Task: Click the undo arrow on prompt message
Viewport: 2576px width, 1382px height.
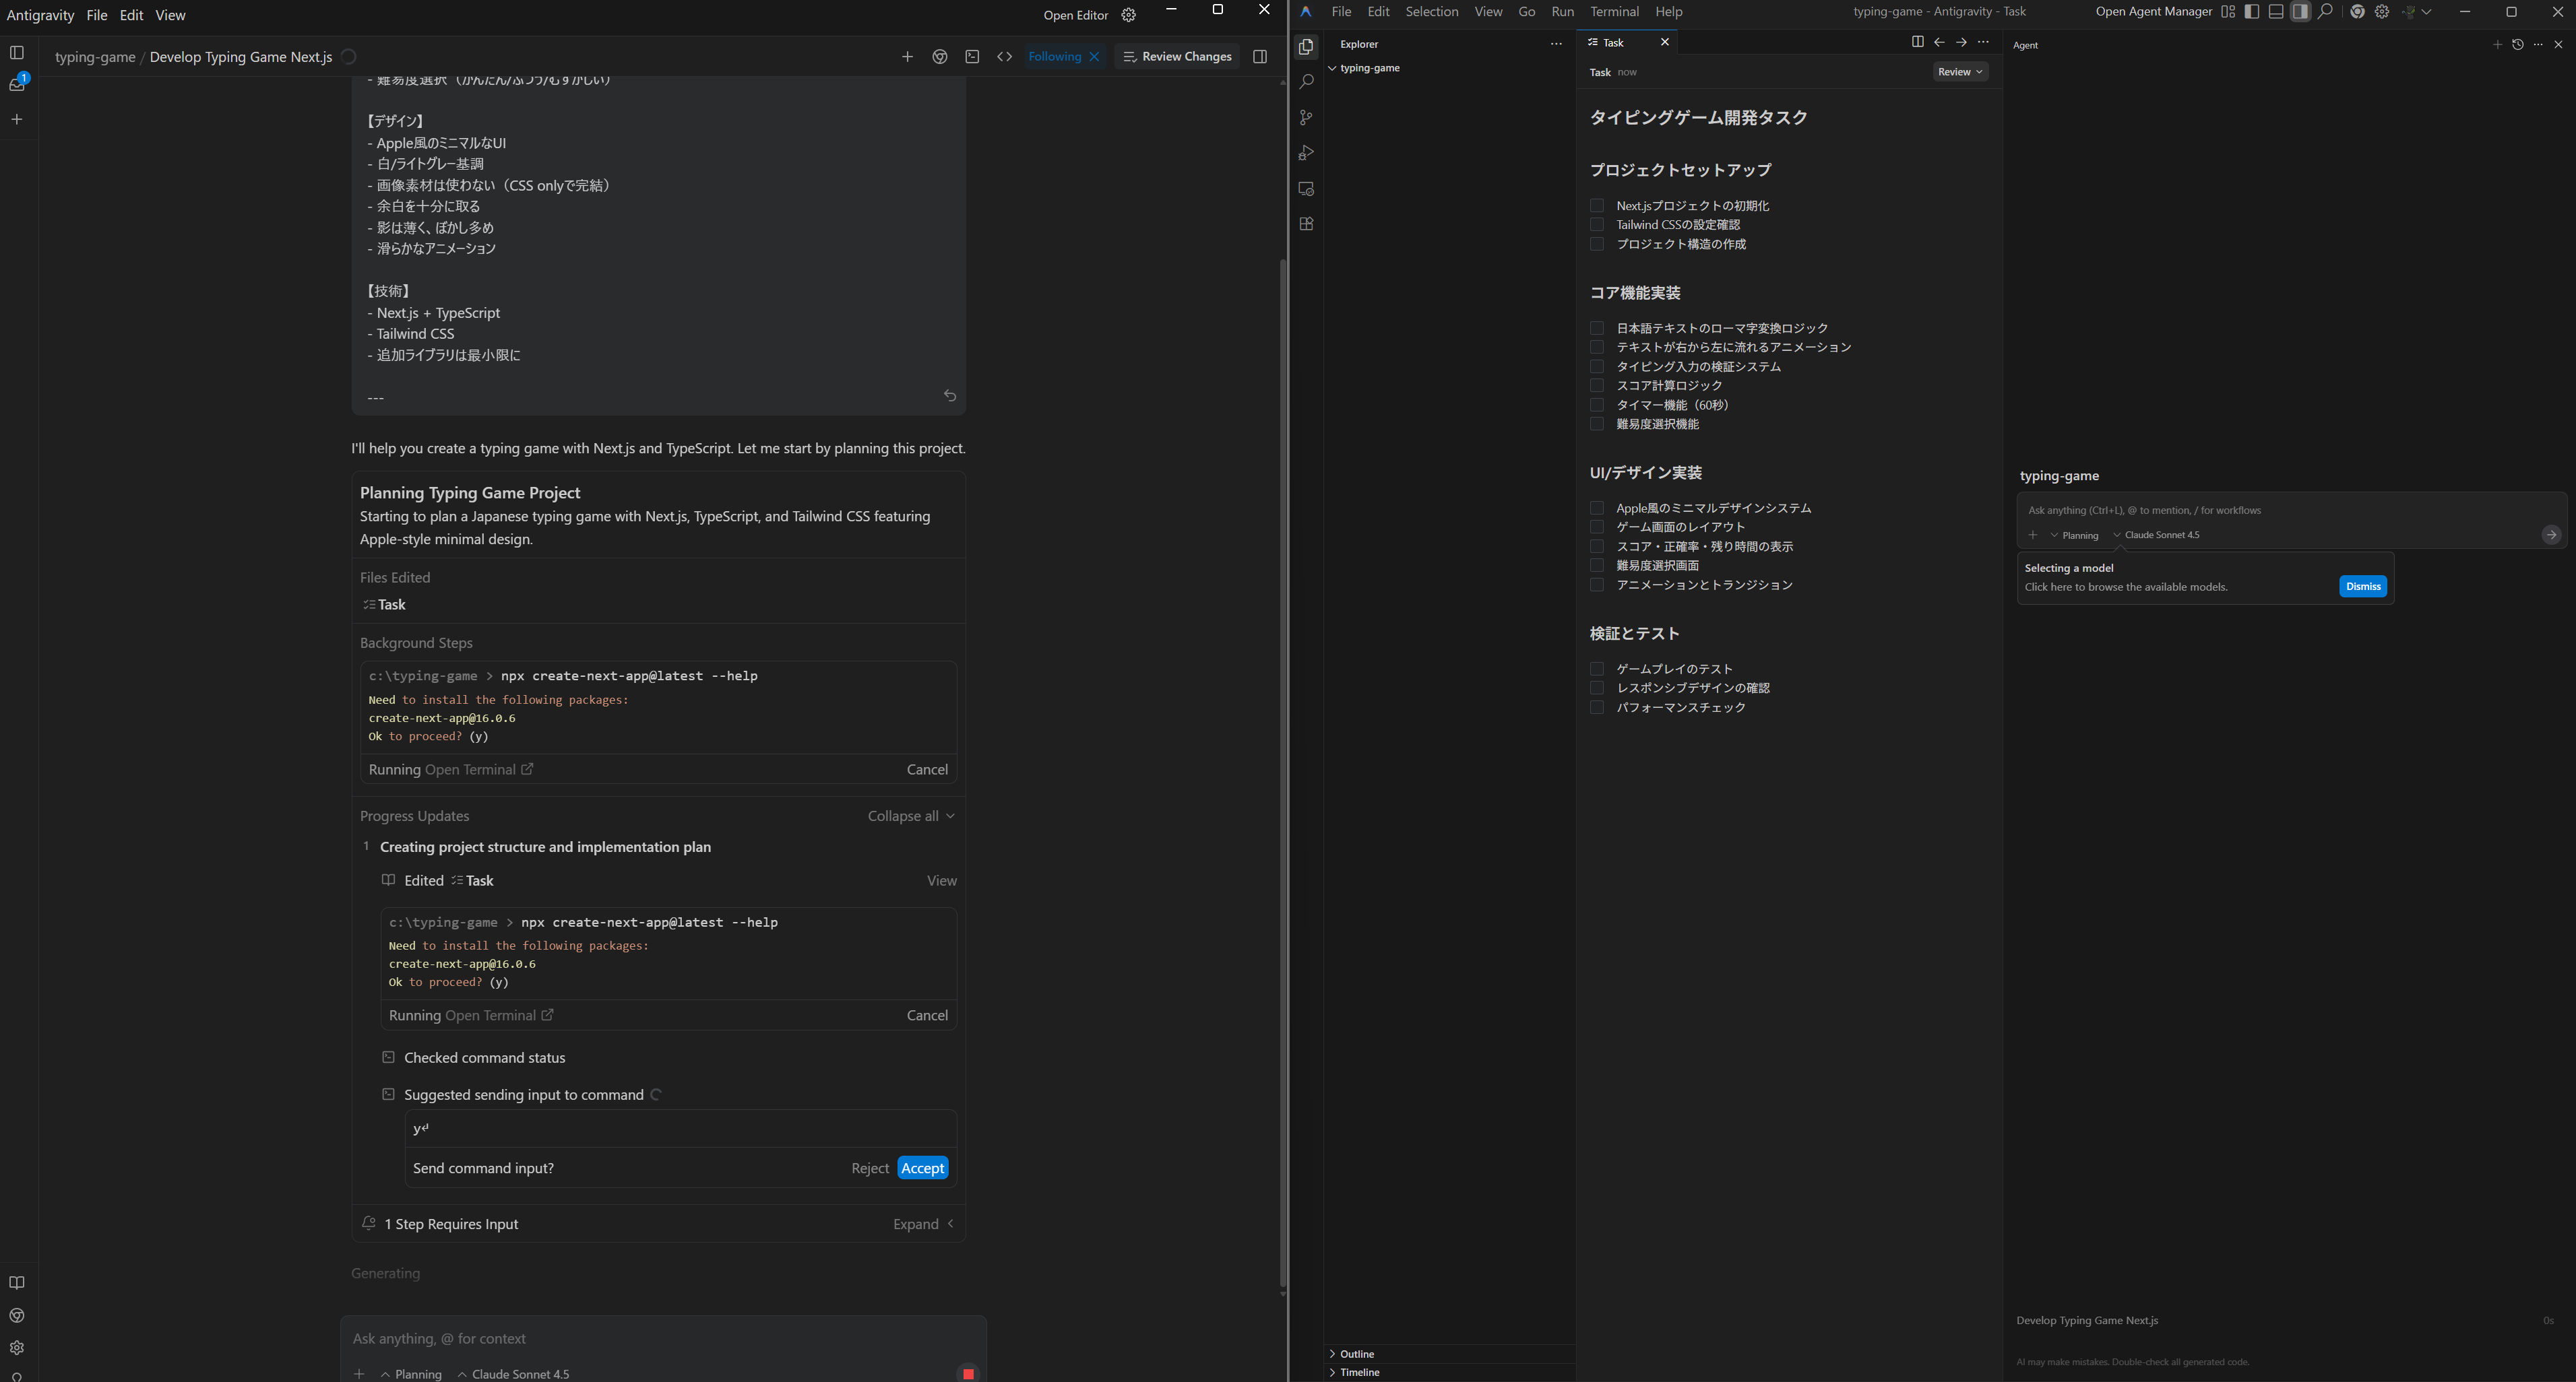Action: click(x=950, y=396)
